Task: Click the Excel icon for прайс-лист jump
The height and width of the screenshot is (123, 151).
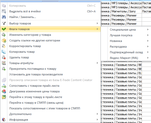Action: (4, 97)
